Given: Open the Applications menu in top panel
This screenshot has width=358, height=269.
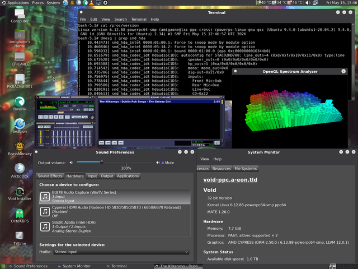Looking at the screenshot, I should pyautogui.click(x=16, y=3).
